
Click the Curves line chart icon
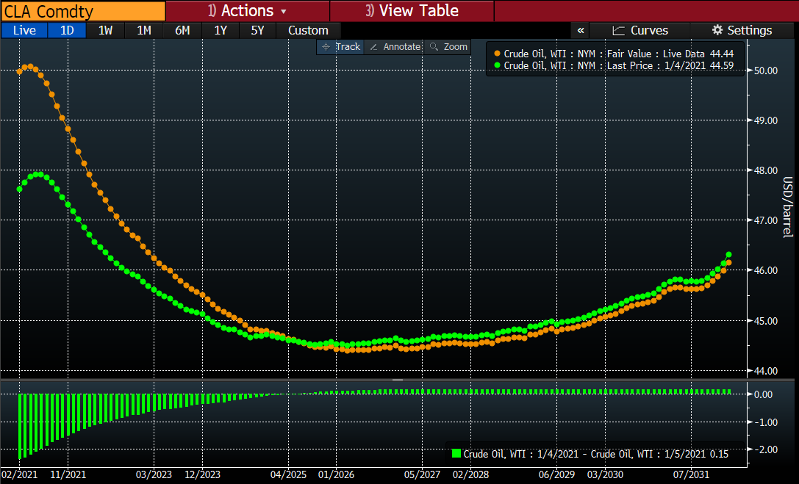click(619, 31)
